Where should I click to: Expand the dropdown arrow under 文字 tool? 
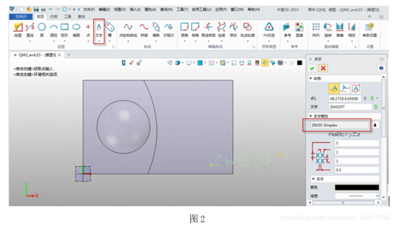pyautogui.click(x=99, y=41)
